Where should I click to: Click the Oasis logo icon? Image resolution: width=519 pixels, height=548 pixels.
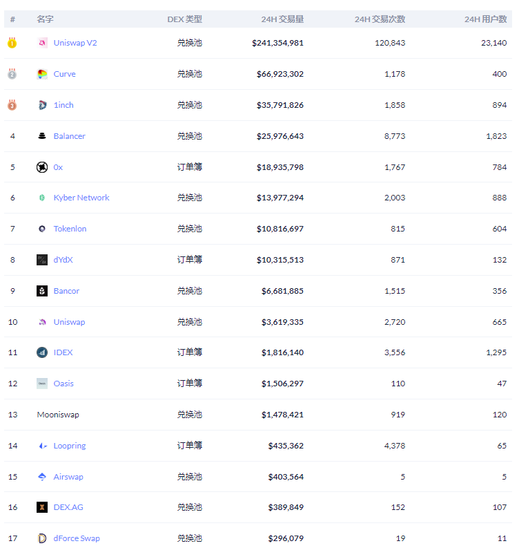click(42, 384)
